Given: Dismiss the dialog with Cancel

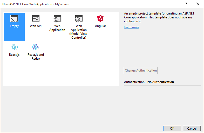Looking at the screenshot, I should coord(192,128).
